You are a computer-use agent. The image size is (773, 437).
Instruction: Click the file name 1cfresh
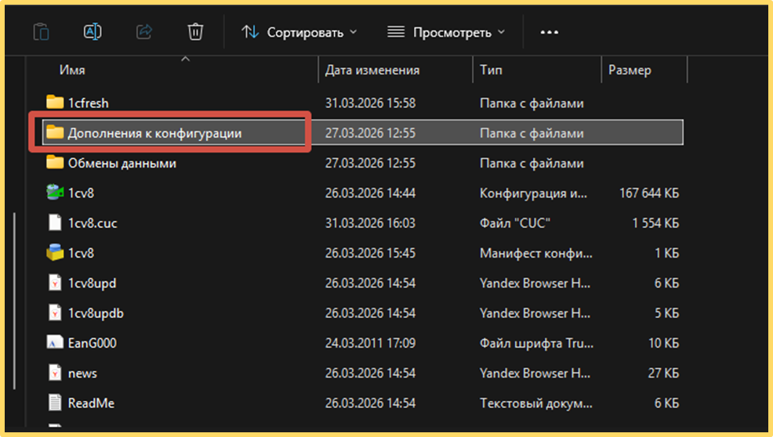click(x=89, y=103)
